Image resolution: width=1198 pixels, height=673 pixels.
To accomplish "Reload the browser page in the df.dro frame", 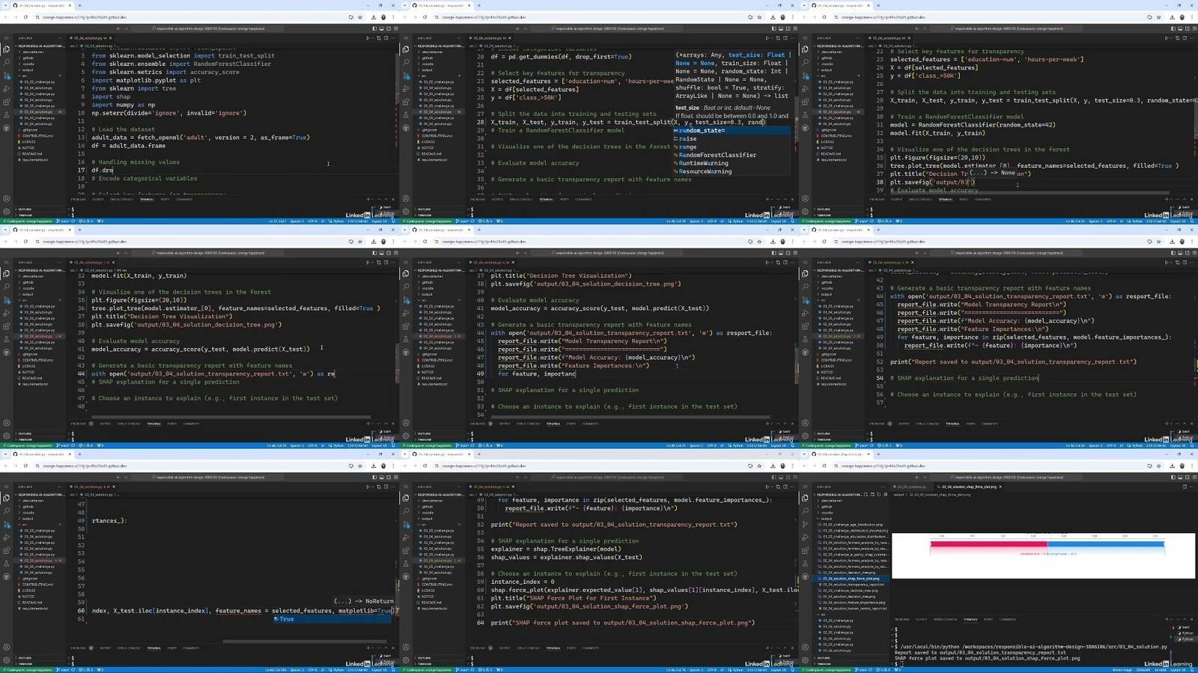I will (25, 17).
